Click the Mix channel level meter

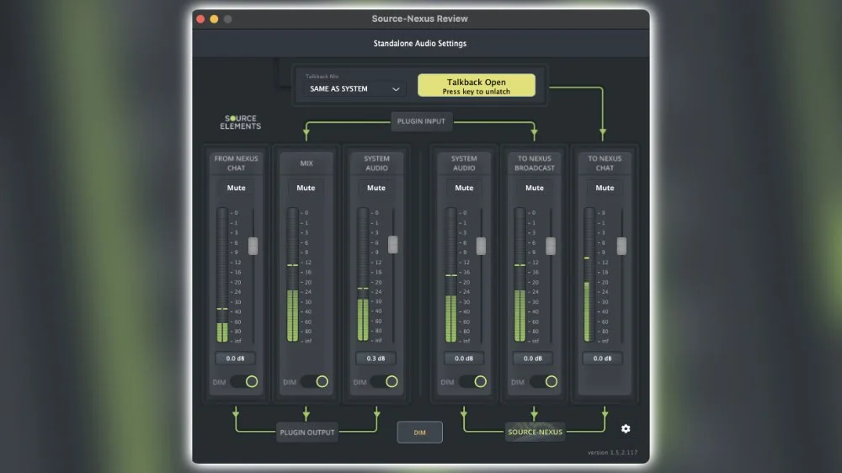pos(292,275)
